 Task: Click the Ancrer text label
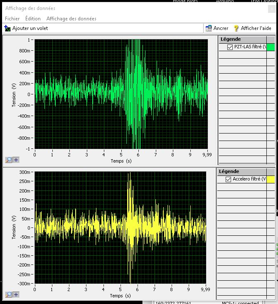click(x=221, y=28)
